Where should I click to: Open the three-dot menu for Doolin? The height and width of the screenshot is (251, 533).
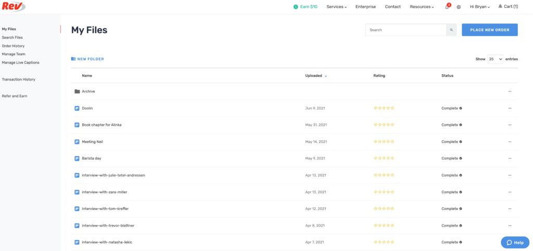[x=510, y=108]
